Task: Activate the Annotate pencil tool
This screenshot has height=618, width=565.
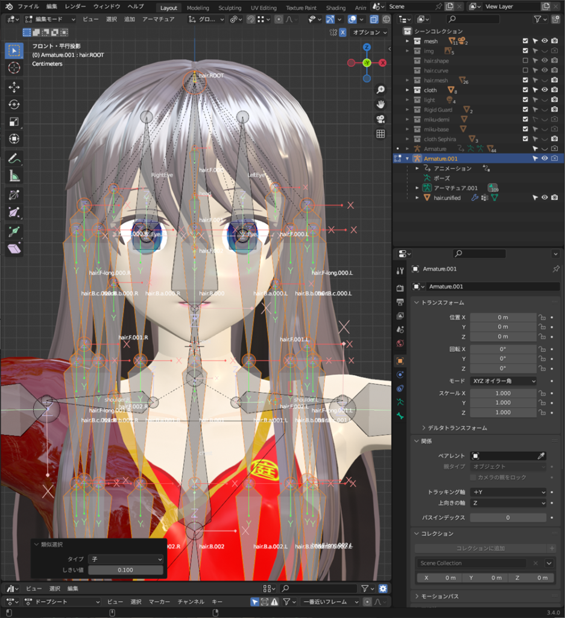Action: click(14, 159)
